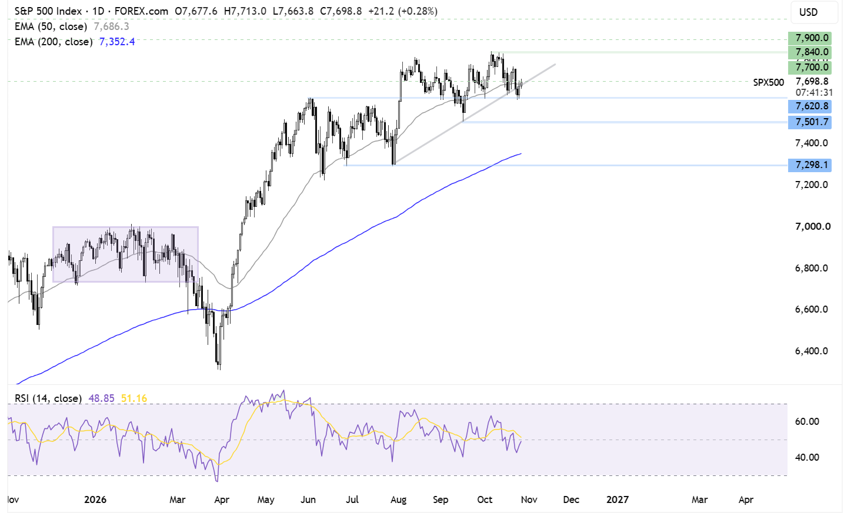The height and width of the screenshot is (513, 851).
Task: Click the yellow RSI average value 51.16
Action: click(x=134, y=398)
